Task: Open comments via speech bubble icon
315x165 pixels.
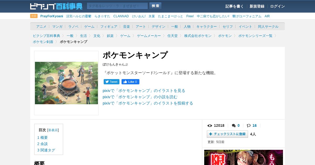Action: [234, 126]
